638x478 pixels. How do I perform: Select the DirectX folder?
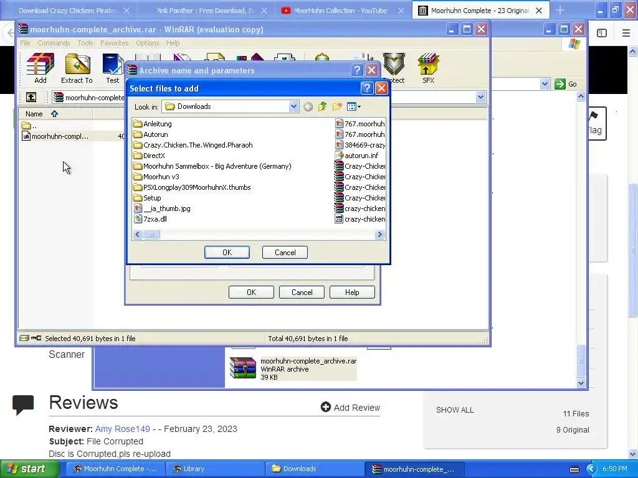[149, 156]
